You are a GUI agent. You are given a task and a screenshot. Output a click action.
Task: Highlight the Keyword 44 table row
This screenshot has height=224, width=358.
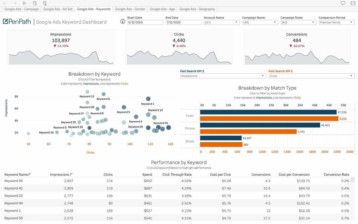pyautogui.click(x=177, y=203)
